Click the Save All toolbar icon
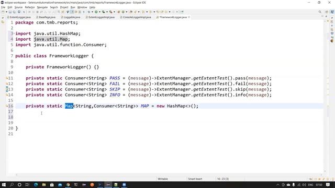 [x=14, y=12]
